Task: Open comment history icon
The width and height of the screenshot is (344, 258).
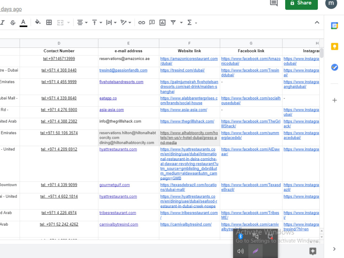Action: point(273,3)
